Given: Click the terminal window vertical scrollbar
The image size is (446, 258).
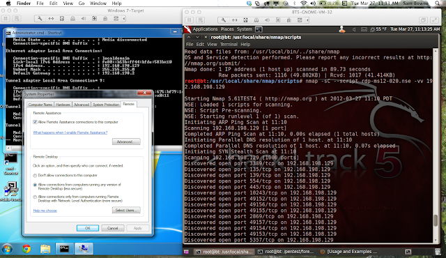Looking at the screenshot, I should [436, 145].
